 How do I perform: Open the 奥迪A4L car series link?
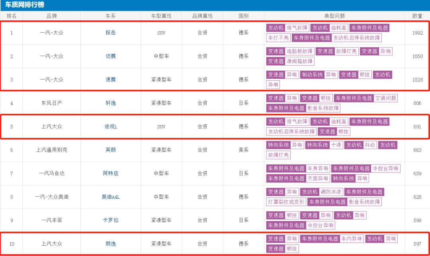click(x=111, y=197)
